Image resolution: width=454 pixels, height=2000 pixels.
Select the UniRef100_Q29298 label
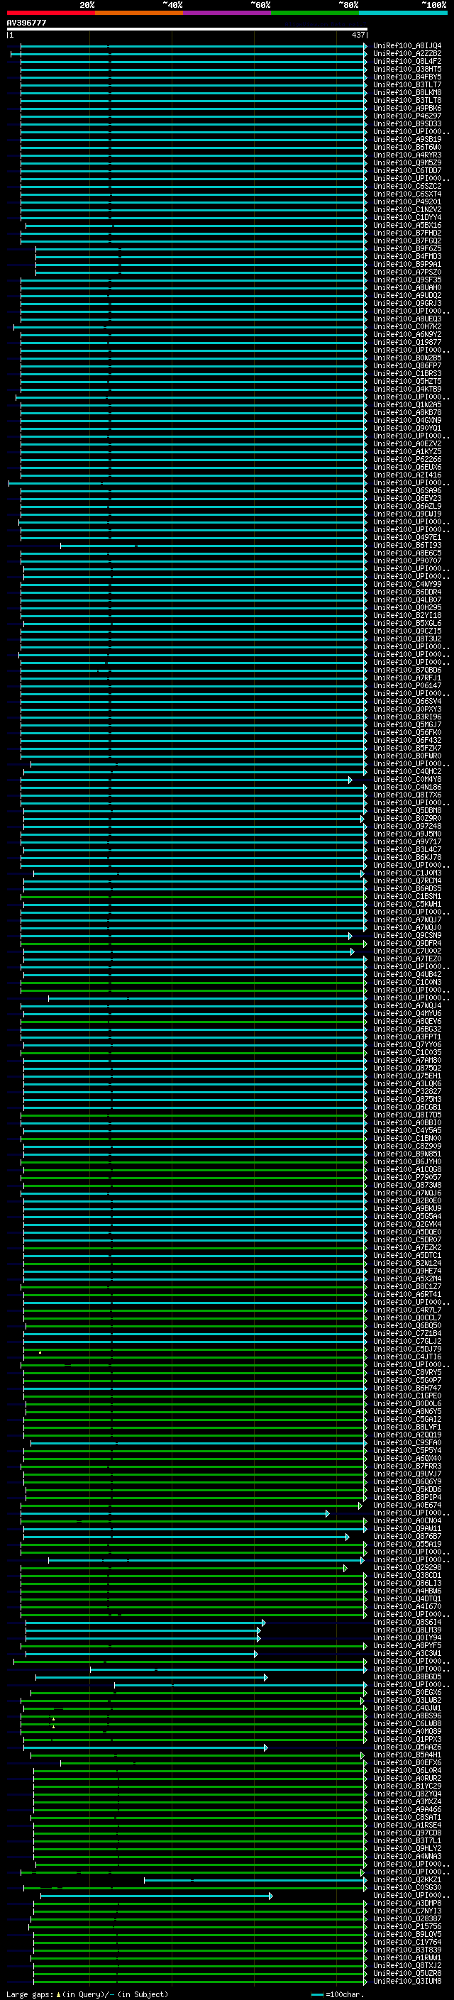pyautogui.click(x=406, y=1567)
